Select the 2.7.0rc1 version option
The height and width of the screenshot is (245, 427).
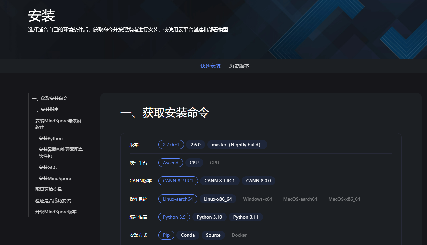(171, 145)
